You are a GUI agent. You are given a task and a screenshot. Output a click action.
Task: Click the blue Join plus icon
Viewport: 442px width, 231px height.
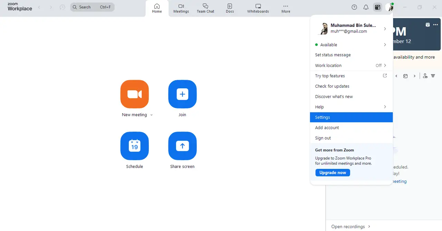(182, 94)
